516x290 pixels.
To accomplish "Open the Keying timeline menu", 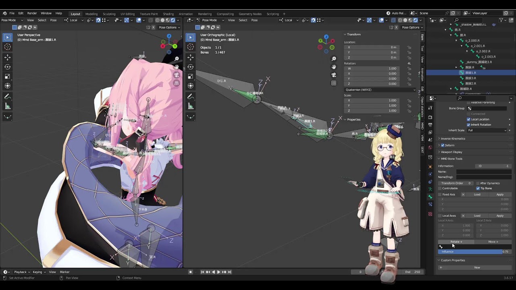I will pyautogui.click(x=38, y=272).
